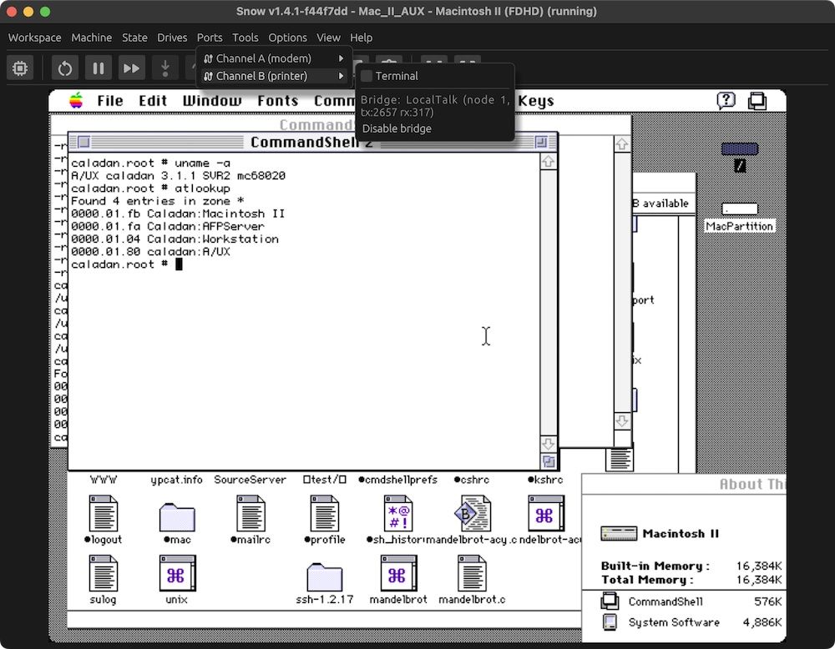The height and width of the screenshot is (649, 835).
Task: Expand Channel A (modem) submenu
Action: tap(275, 58)
